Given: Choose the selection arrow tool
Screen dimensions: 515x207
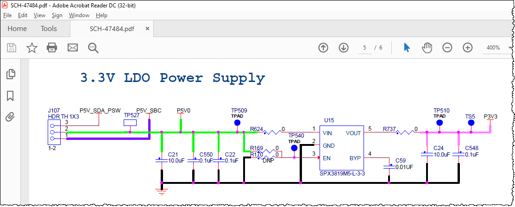Looking at the screenshot, I should (407, 48).
